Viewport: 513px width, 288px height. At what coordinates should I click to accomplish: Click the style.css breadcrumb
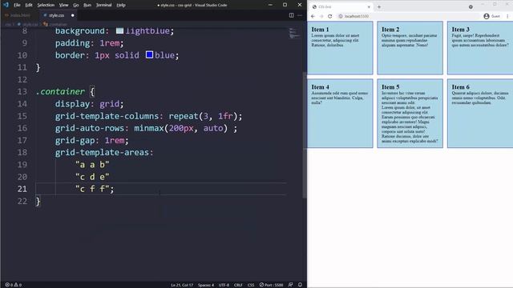pos(28,24)
